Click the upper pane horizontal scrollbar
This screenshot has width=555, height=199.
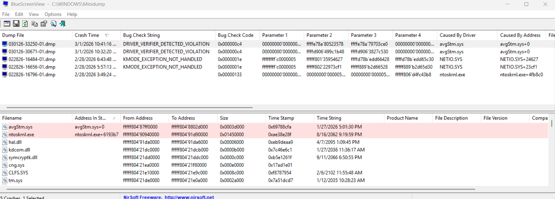tap(129, 107)
